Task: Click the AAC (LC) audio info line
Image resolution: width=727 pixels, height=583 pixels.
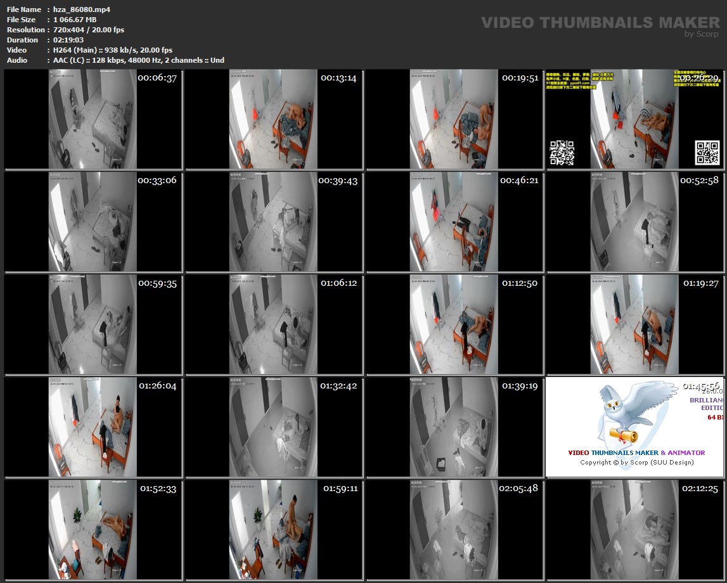Action: pyautogui.click(x=139, y=60)
